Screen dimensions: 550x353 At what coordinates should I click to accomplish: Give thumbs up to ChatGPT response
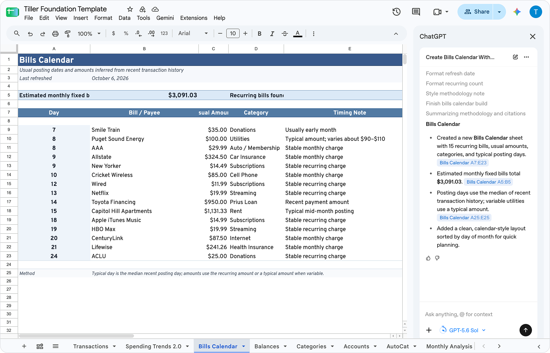pos(428,258)
